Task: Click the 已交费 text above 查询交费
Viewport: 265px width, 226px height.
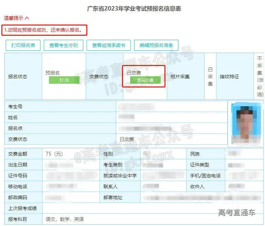Action: coord(134,73)
